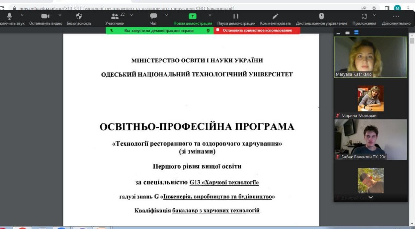Open the Приложения apps icon

coord(364,16)
